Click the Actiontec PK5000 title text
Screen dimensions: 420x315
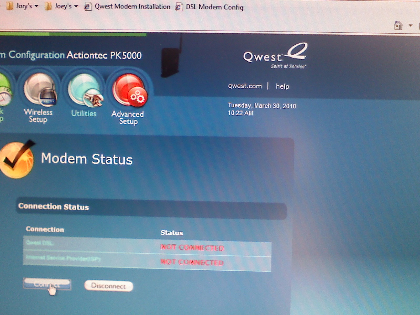pyautogui.click(x=104, y=55)
